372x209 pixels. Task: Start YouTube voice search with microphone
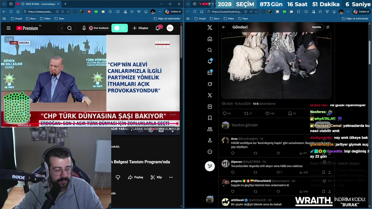point(84,28)
